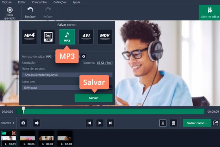220x147 pixels.
Task: Select the MP3 audio format tile
Action: pos(67,37)
